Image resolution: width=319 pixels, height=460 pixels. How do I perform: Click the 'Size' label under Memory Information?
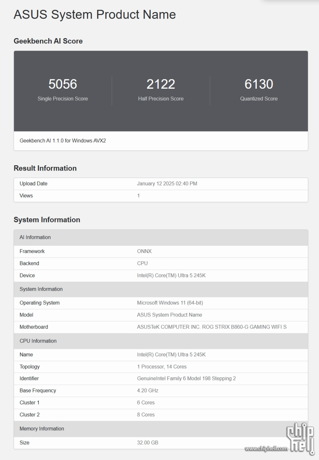click(24, 443)
